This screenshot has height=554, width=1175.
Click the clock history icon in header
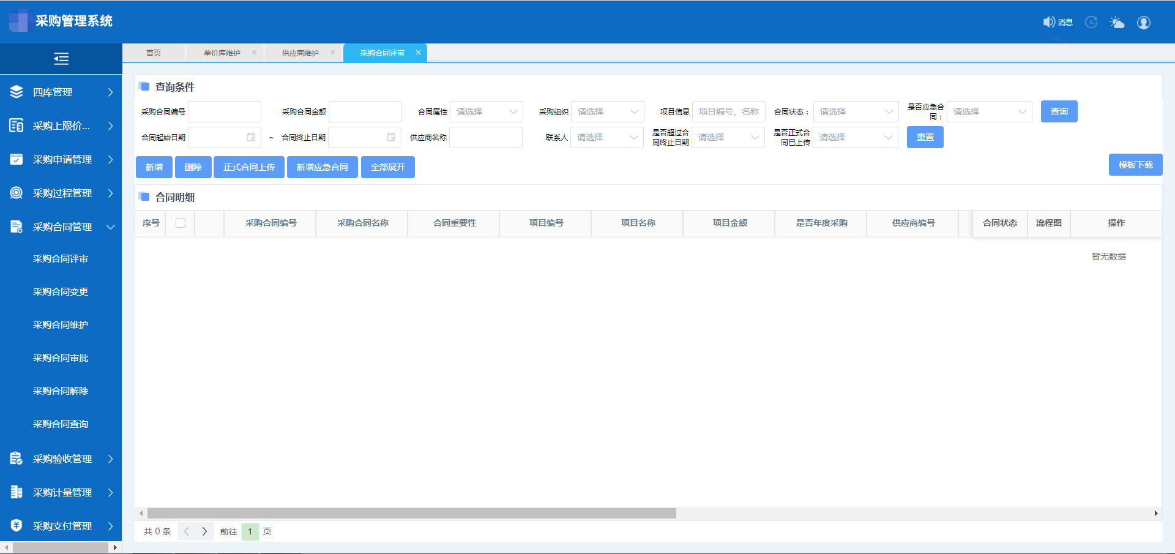(x=1091, y=22)
